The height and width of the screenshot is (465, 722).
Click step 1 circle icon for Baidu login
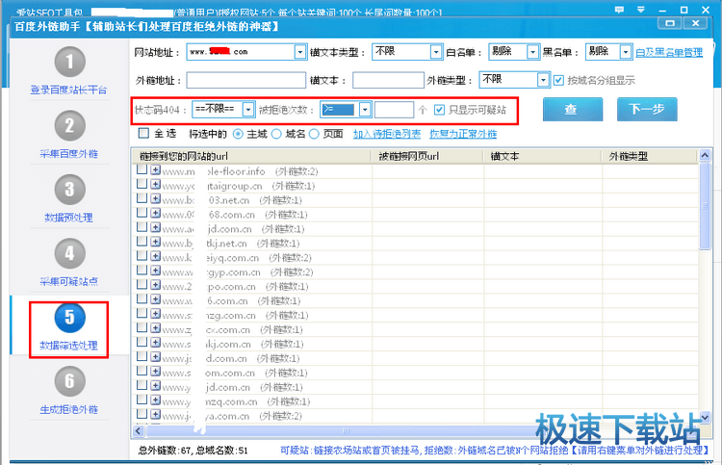[x=69, y=62]
